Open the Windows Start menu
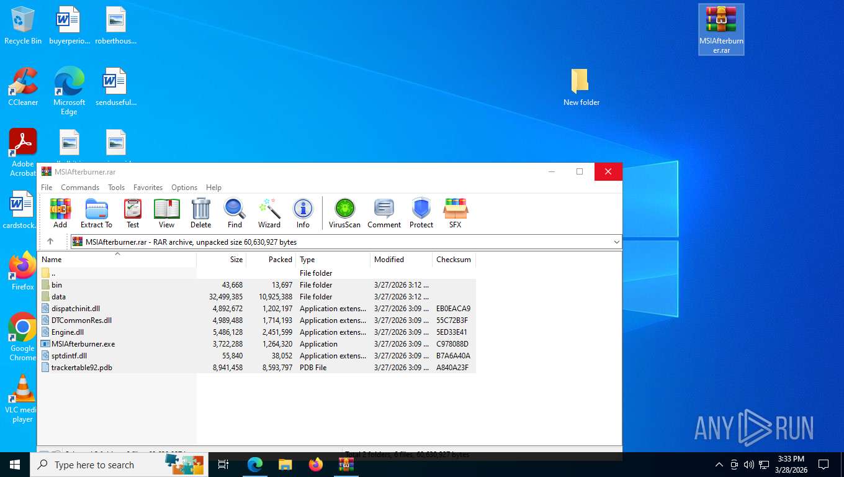This screenshot has width=844, height=477. click(x=15, y=465)
